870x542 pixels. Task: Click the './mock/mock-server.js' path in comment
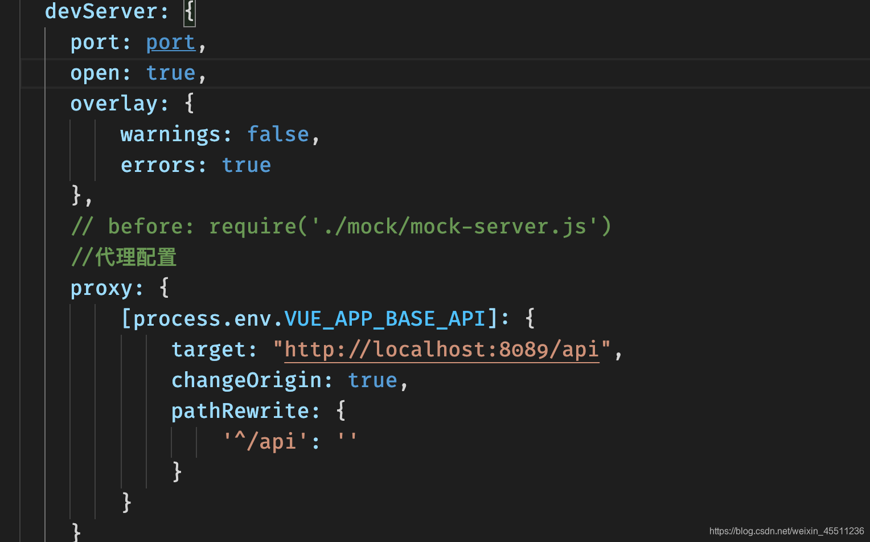pyautogui.click(x=455, y=227)
